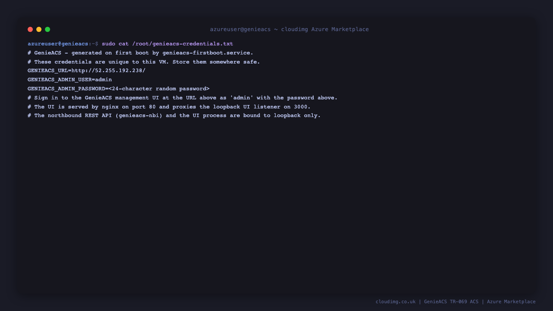553x311 pixels.
Task: Click the command 'sudo cat /root/genieacs-credentials.txt'
Action: click(x=167, y=44)
